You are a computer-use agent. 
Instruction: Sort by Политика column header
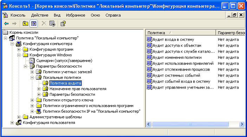coord(181,33)
